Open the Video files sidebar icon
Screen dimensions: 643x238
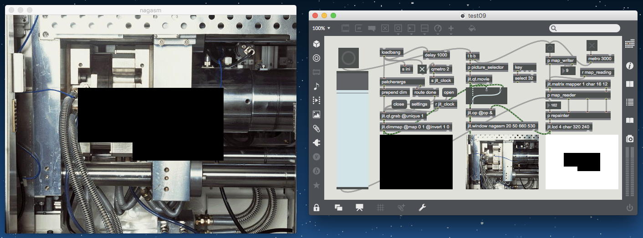[316, 101]
